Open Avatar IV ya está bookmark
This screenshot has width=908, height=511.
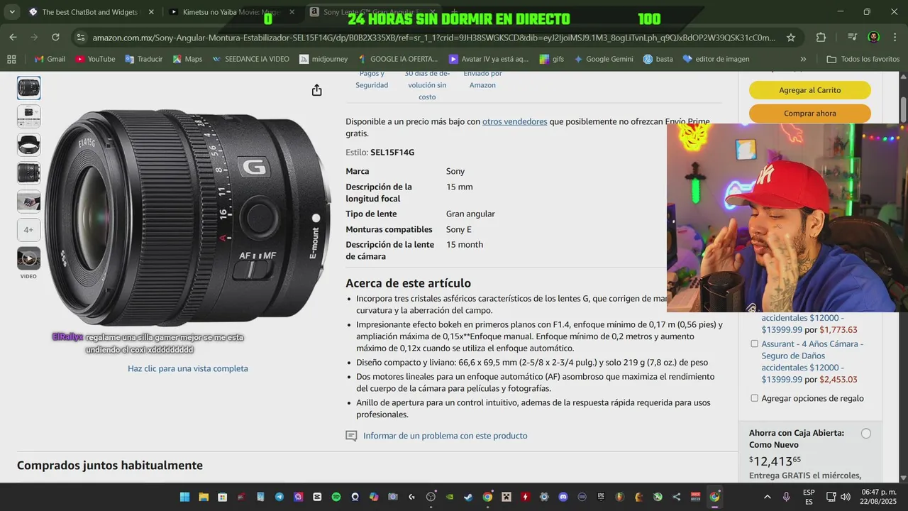coord(489,59)
